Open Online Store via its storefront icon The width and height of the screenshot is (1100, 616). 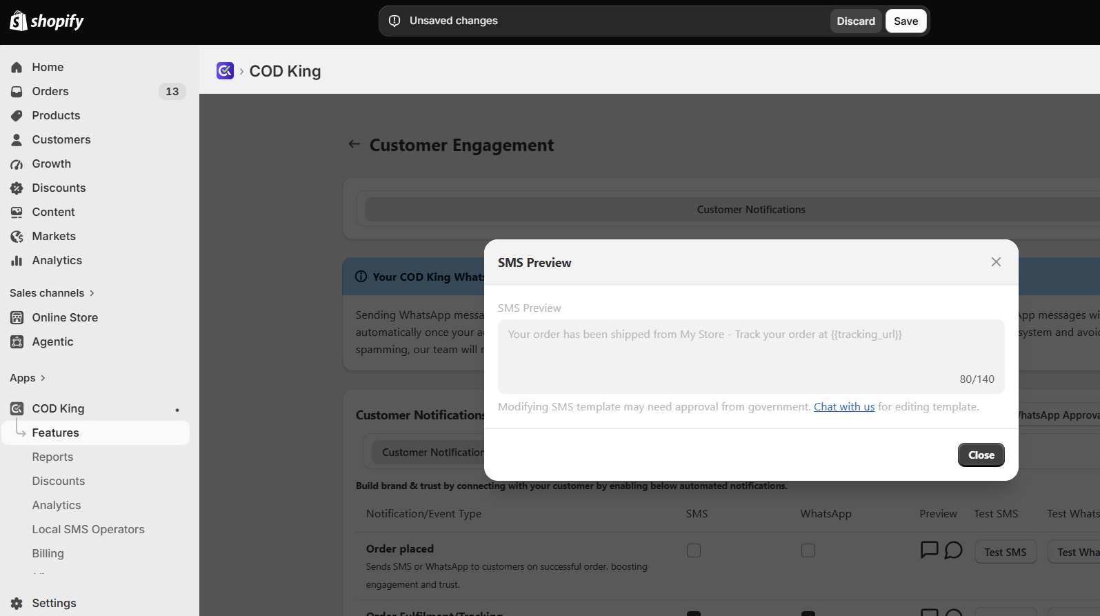(17, 317)
